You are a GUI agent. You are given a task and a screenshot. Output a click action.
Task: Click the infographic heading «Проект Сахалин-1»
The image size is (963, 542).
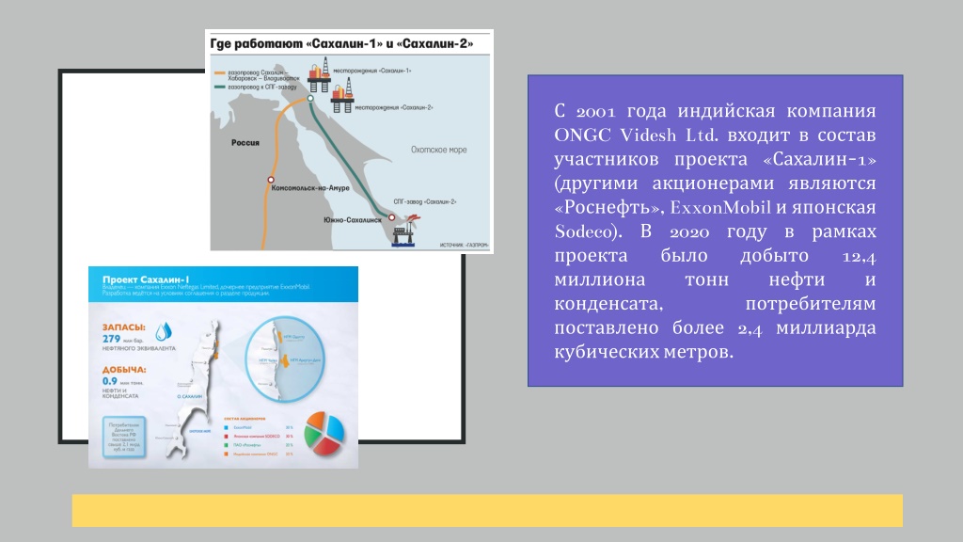point(146,279)
